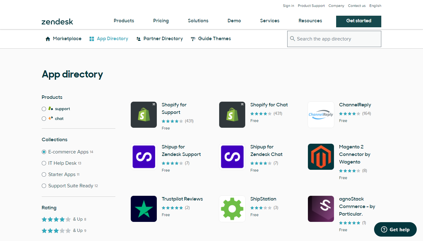Open the Demo menu item
The image size is (423, 241).
click(x=234, y=21)
